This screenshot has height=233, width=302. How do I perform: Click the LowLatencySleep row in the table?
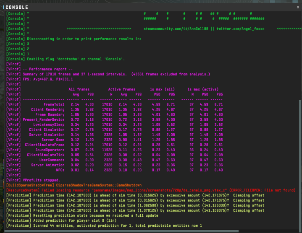coord(49,124)
